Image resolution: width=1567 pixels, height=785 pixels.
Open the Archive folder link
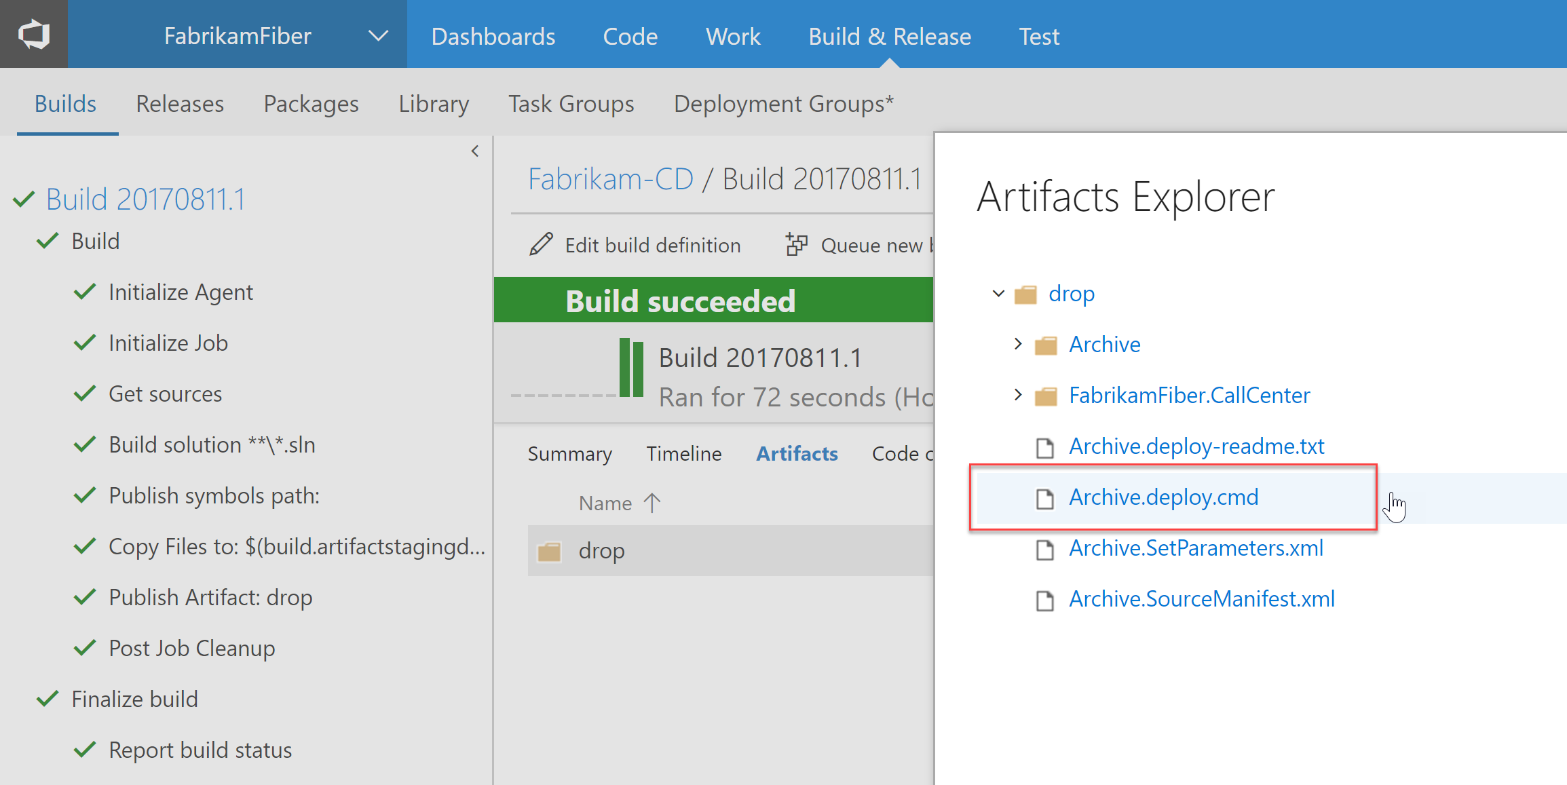(x=1105, y=345)
